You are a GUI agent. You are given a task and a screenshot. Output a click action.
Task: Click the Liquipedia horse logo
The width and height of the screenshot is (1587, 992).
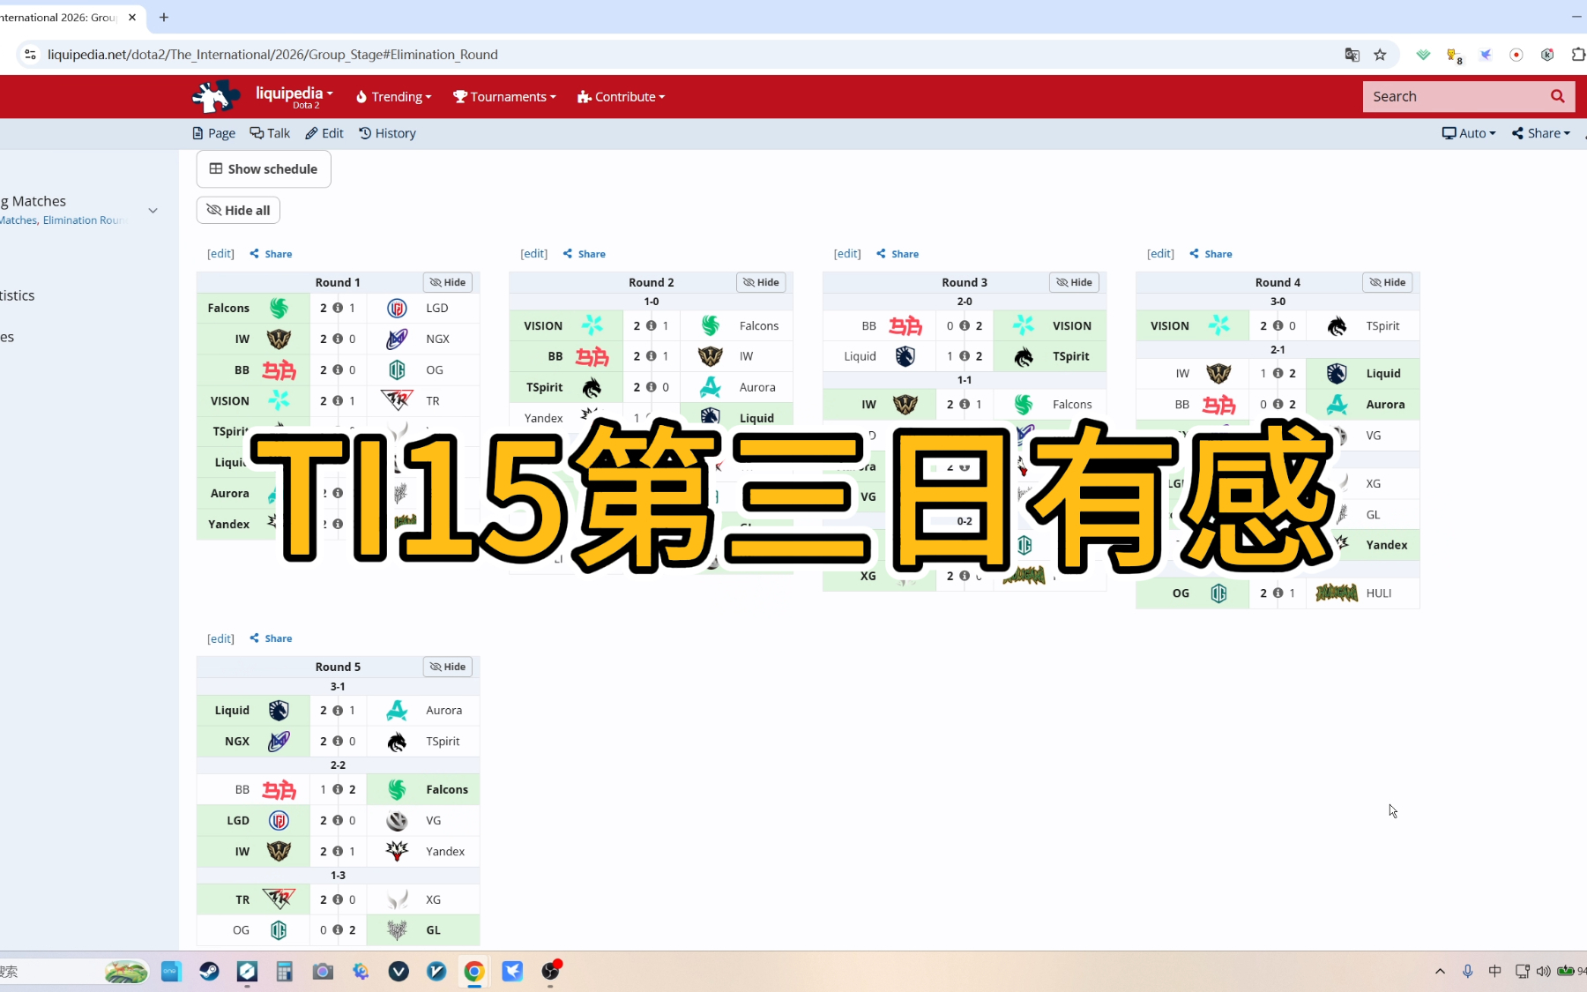click(215, 96)
